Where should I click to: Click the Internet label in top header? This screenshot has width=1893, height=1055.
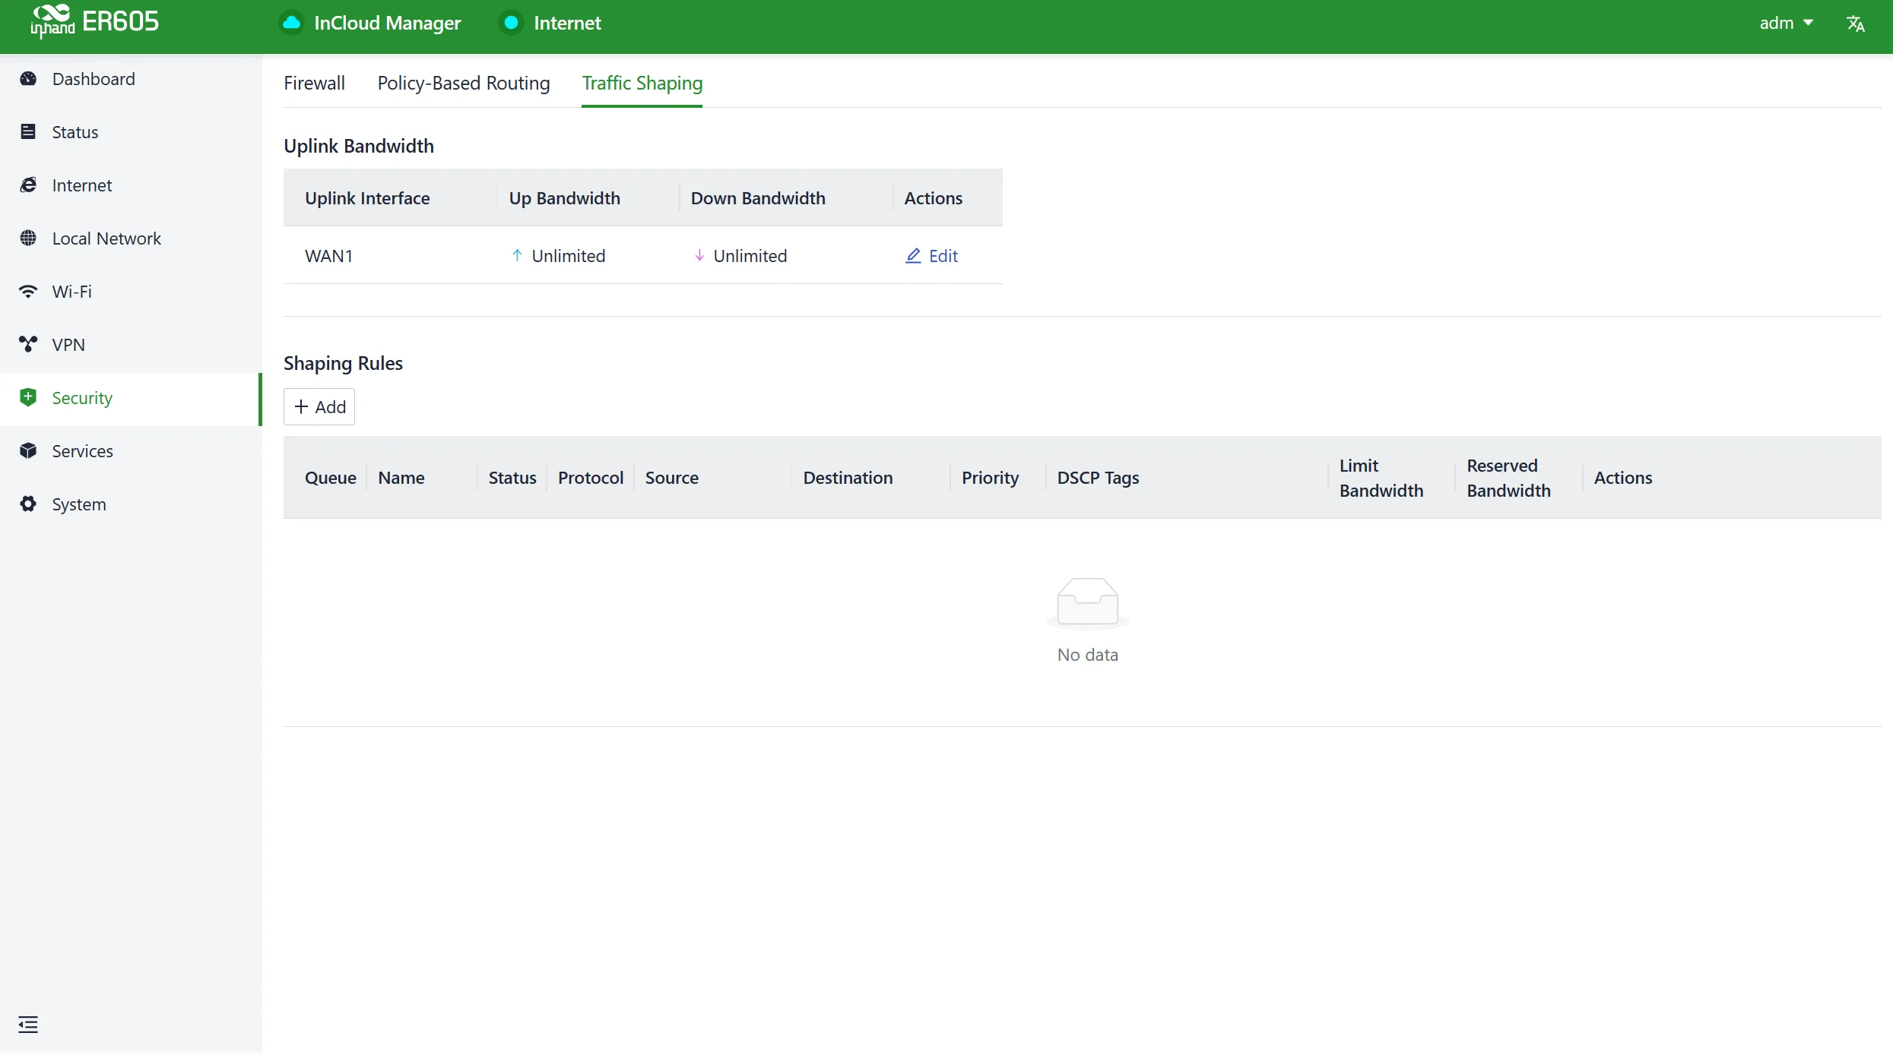point(567,23)
